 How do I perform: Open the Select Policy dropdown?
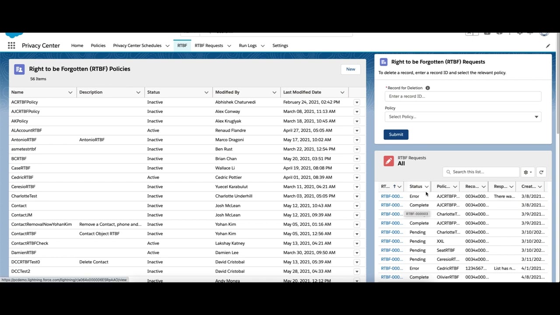tap(463, 117)
